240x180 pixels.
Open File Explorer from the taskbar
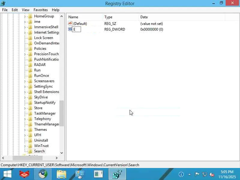click(61, 174)
